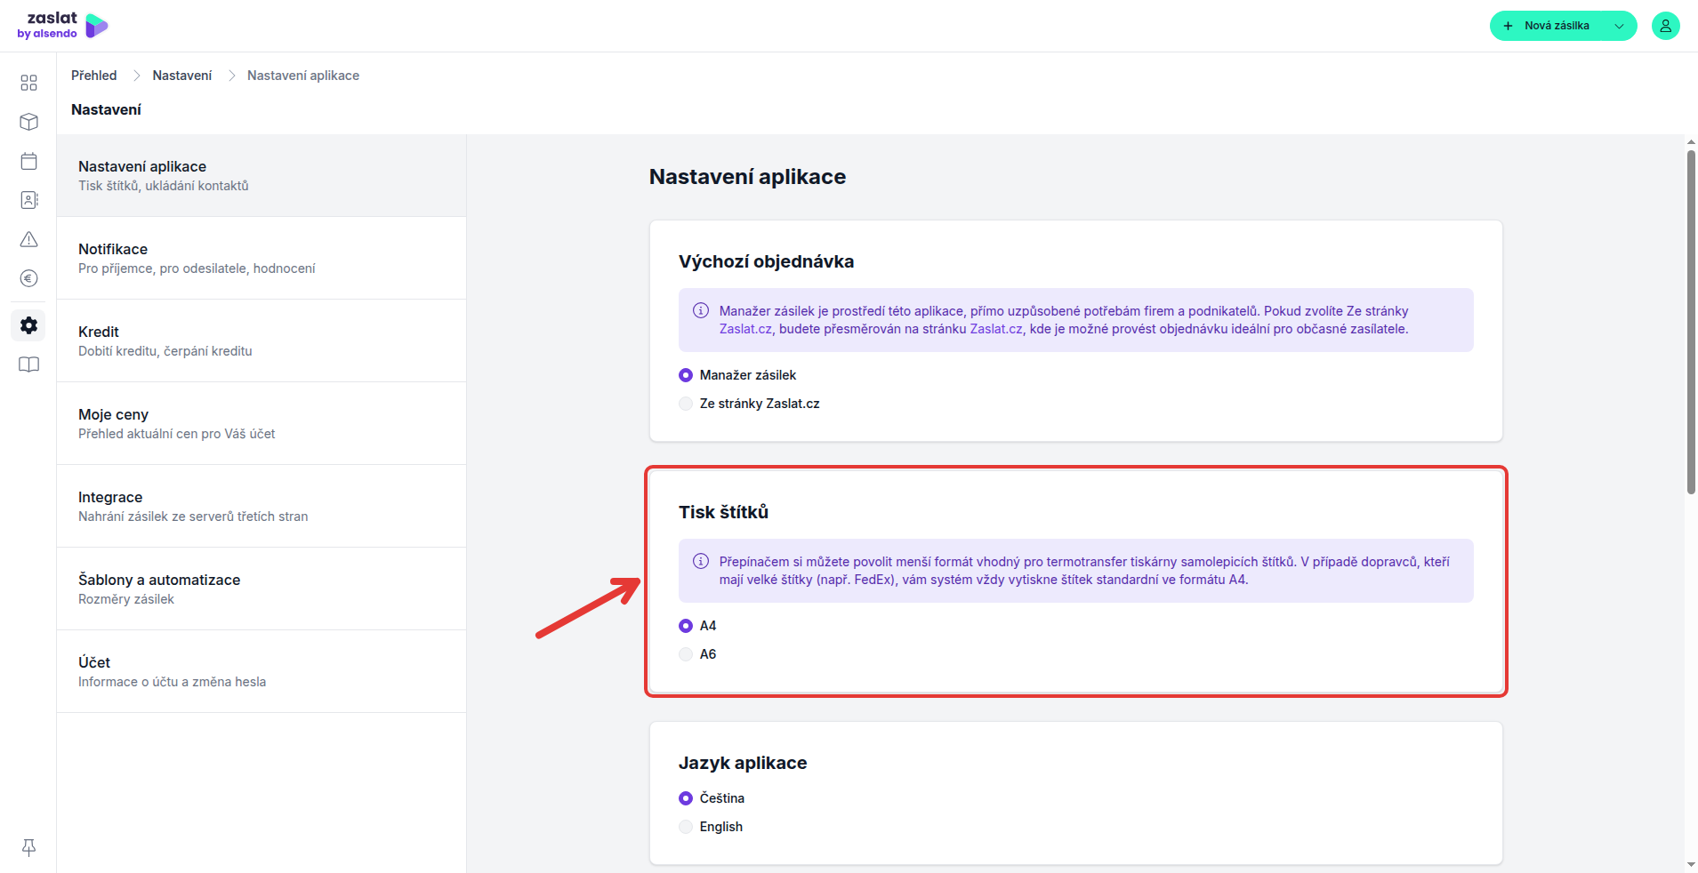
Task: Click the scrollbar down arrow
Action: tap(1691, 865)
